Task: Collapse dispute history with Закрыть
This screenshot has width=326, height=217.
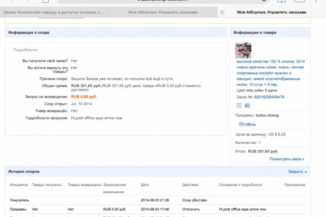Action: pyautogui.click(x=297, y=171)
